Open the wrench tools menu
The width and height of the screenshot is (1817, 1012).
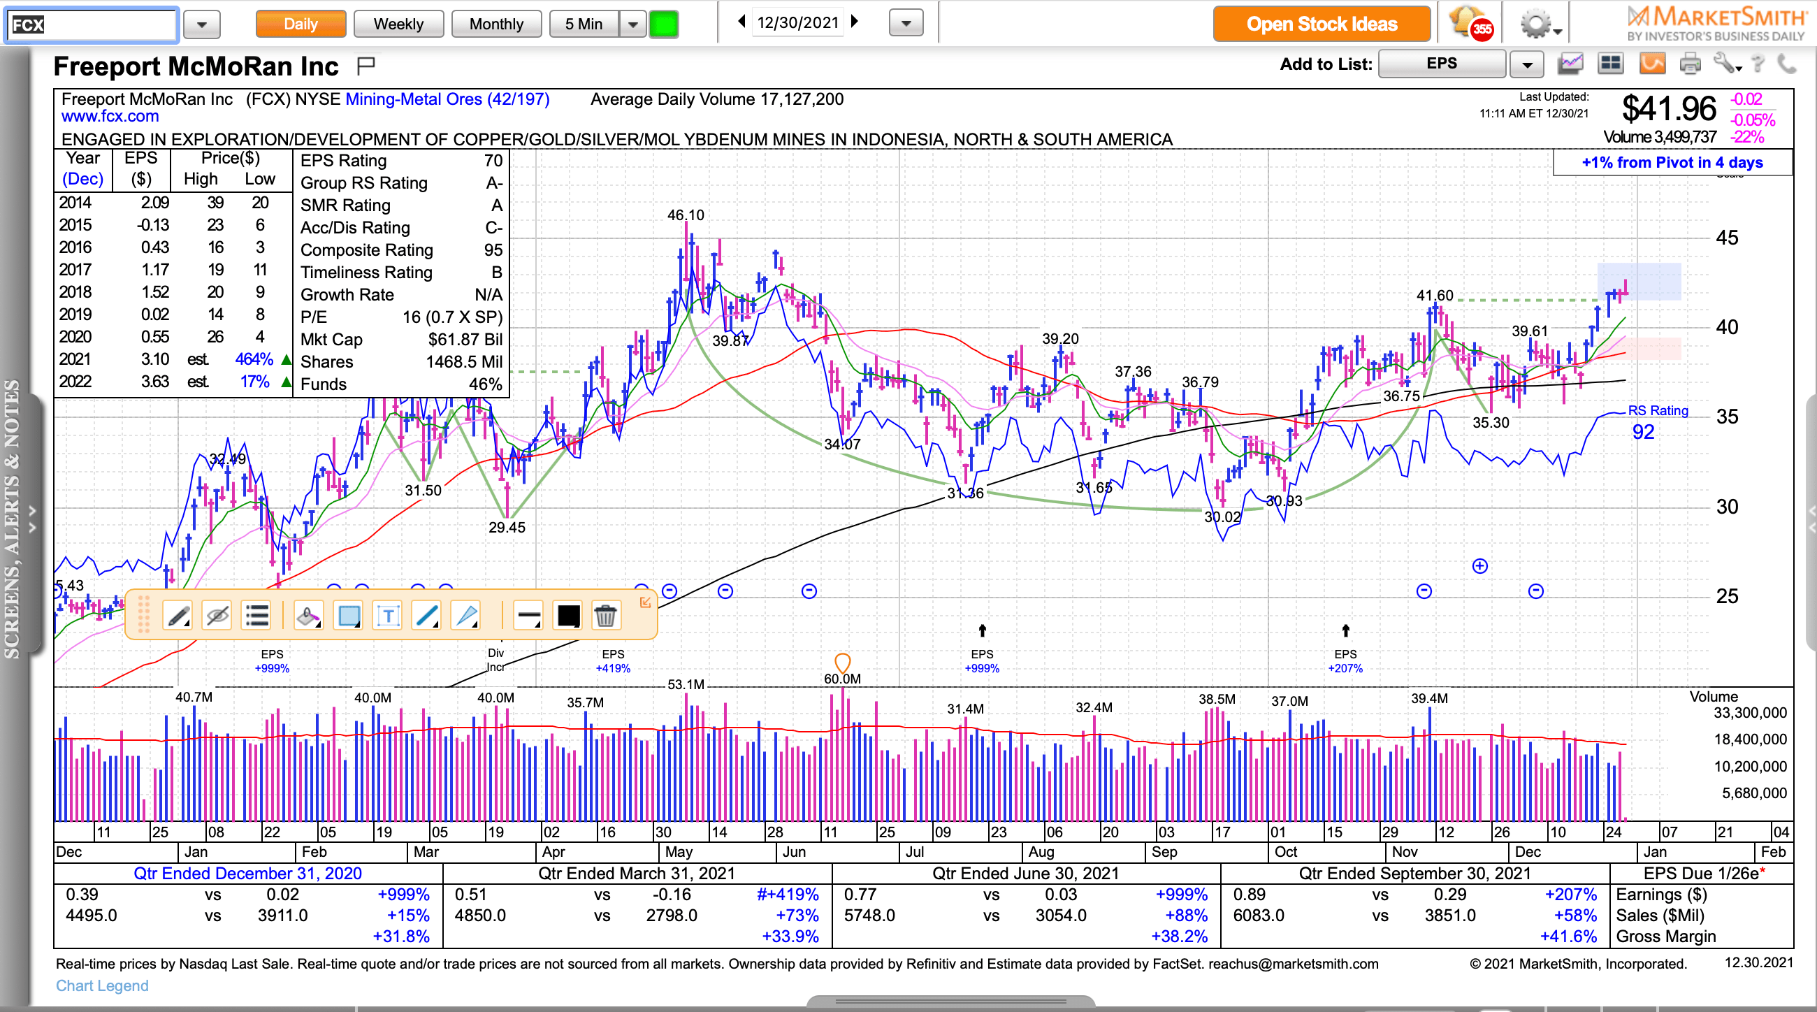[1727, 64]
